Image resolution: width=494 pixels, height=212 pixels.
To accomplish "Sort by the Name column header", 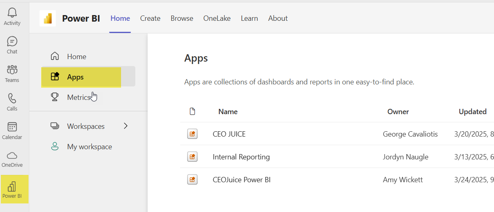I will click(228, 111).
